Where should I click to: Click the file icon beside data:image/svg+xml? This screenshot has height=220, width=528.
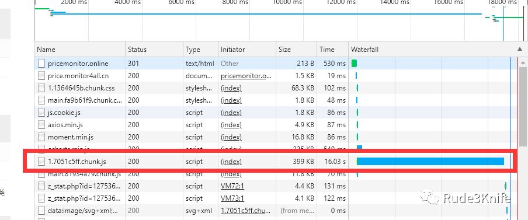tap(41, 211)
